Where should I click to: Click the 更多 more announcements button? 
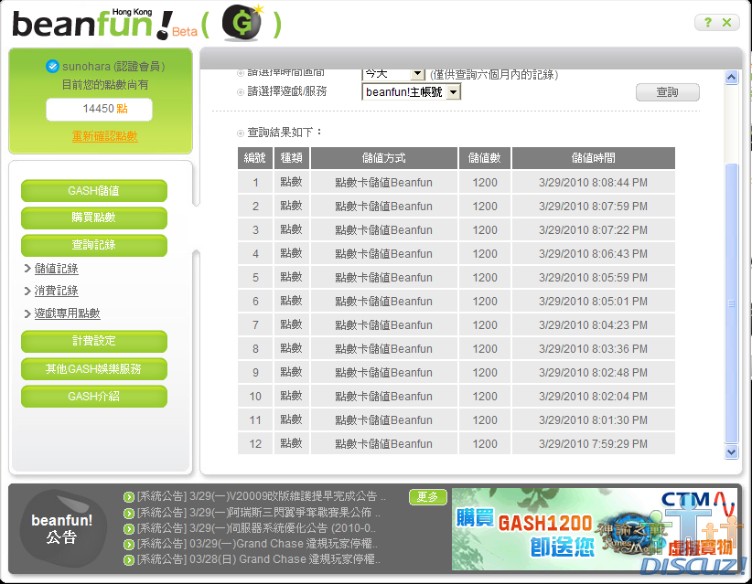(428, 497)
